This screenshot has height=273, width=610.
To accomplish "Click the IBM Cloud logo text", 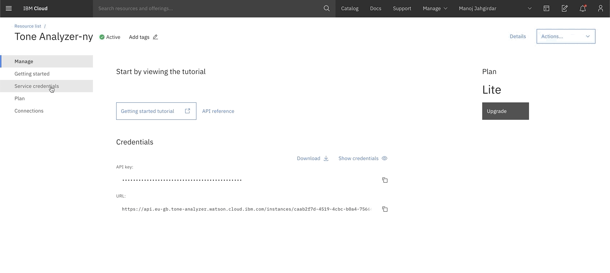I will 35,8.
